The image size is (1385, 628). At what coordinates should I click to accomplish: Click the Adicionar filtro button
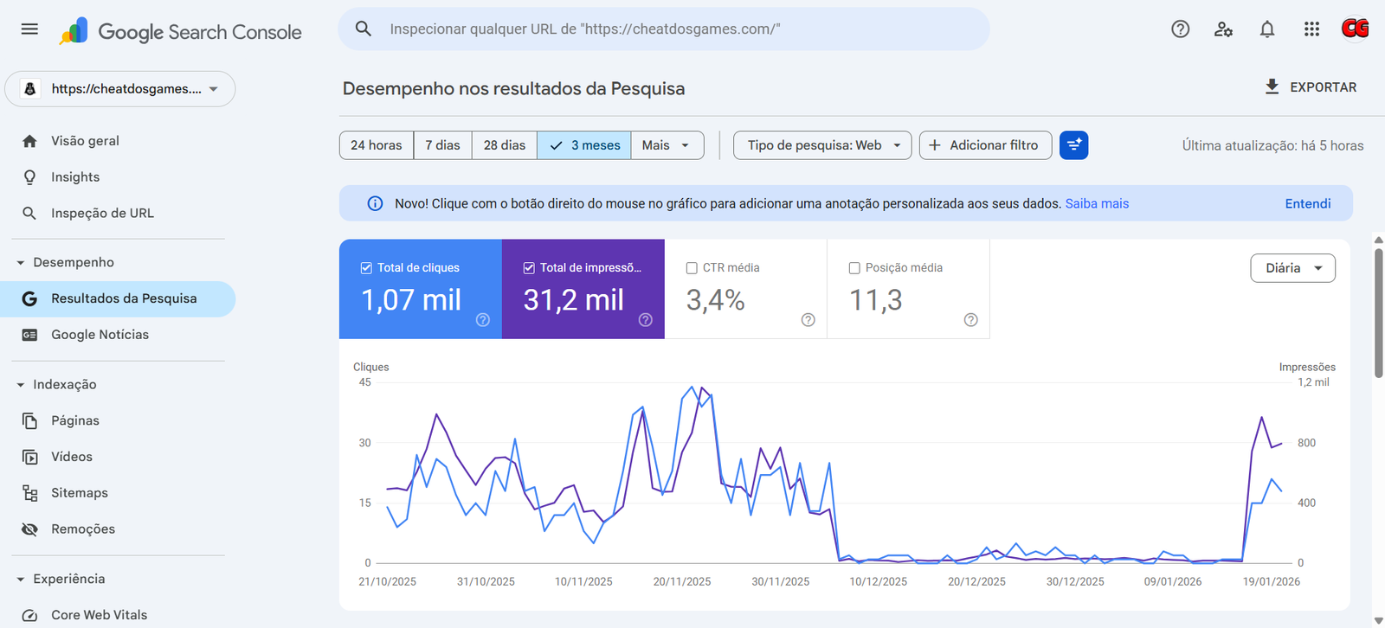[x=984, y=145]
